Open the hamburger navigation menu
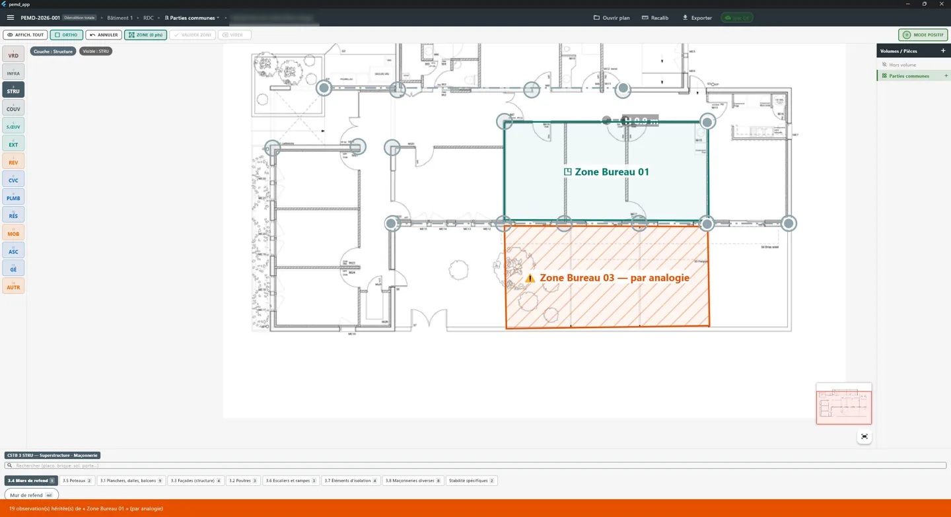The height and width of the screenshot is (517, 951). point(11,18)
